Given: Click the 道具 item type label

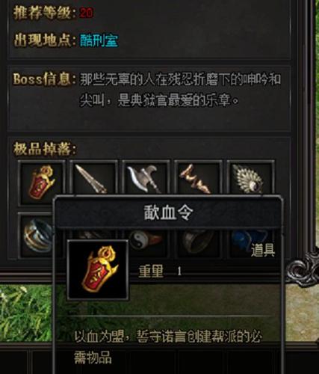Looking at the screenshot, I should tap(263, 251).
